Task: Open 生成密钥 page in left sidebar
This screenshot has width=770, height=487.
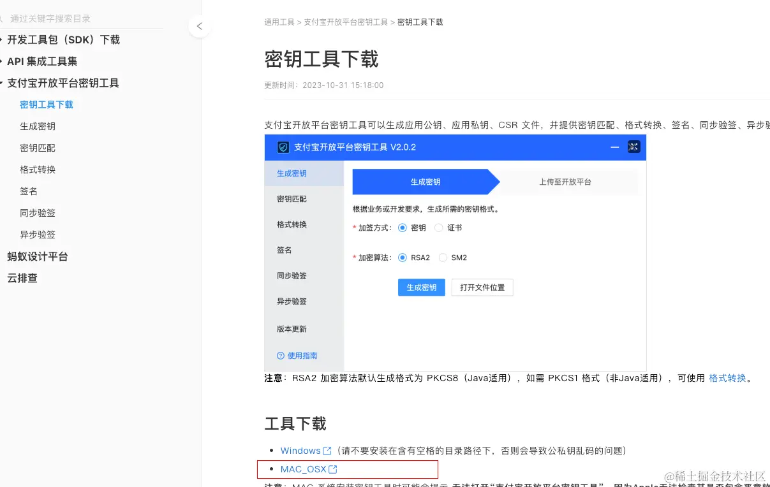Action: click(x=38, y=126)
